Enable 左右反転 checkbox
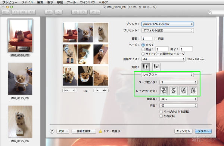The image size is (224, 146). [x=161, y=116]
